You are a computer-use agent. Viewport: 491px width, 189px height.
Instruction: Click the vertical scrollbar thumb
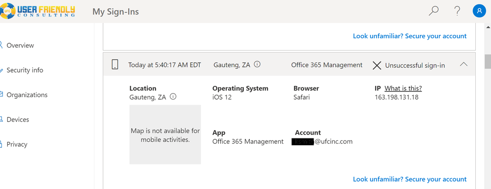(x=488, y=61)
